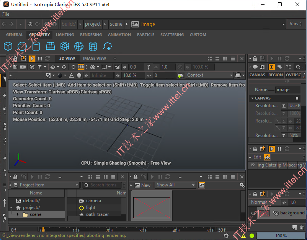Viewport: 307px width, 240px height.
Task: Open the Show All filter dropdown
Action: 175,185
